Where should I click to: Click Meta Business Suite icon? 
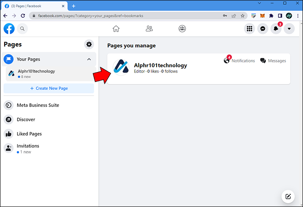point(9,105)
